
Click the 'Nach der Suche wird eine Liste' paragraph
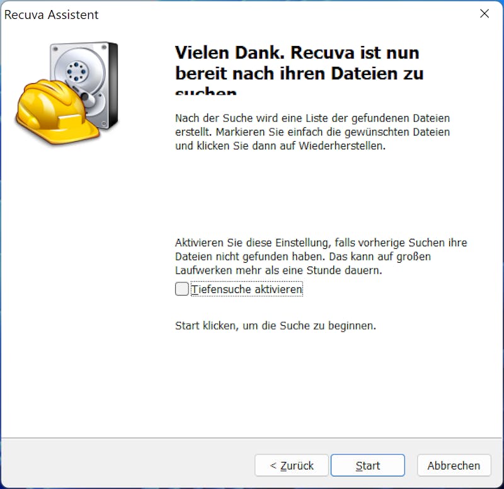(x=312, y=132)
